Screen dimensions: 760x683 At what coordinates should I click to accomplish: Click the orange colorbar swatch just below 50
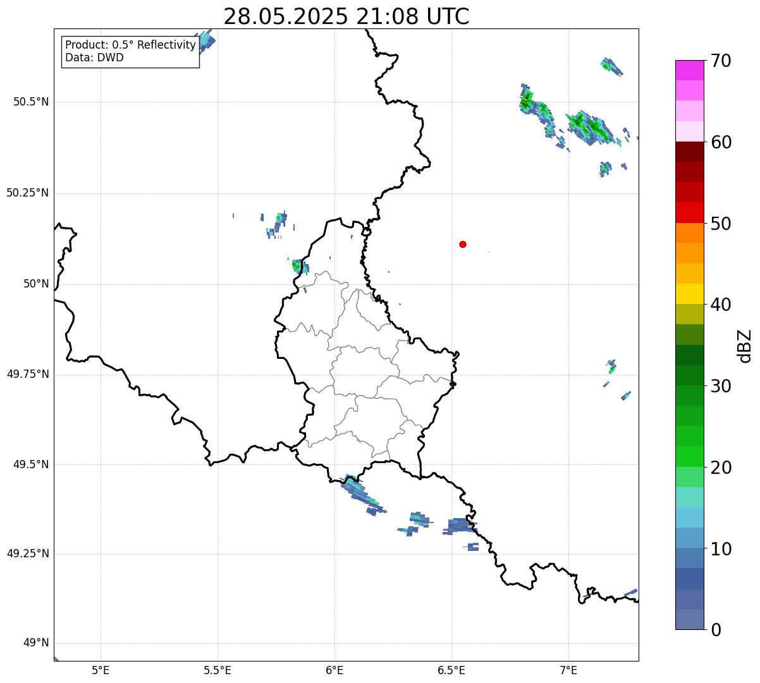coord(690,233)
